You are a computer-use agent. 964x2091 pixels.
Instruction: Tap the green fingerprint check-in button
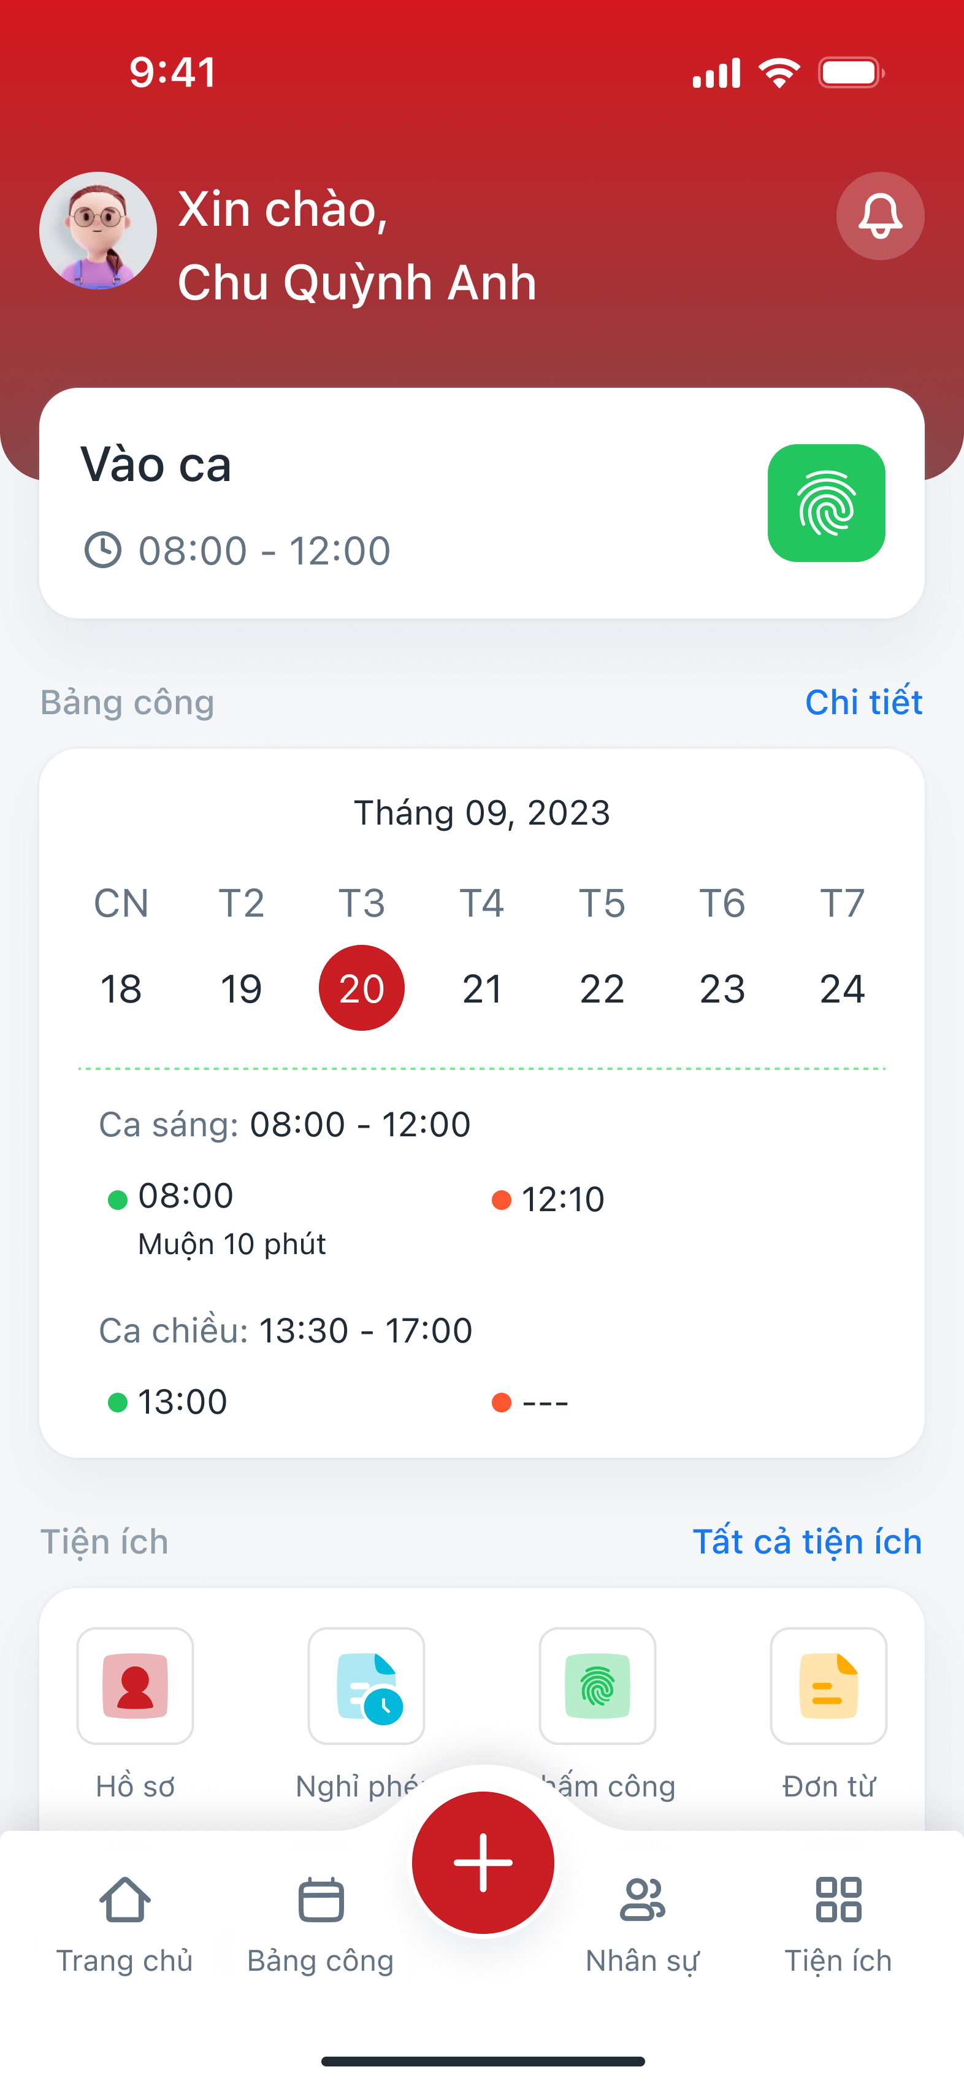click(825, 503)
